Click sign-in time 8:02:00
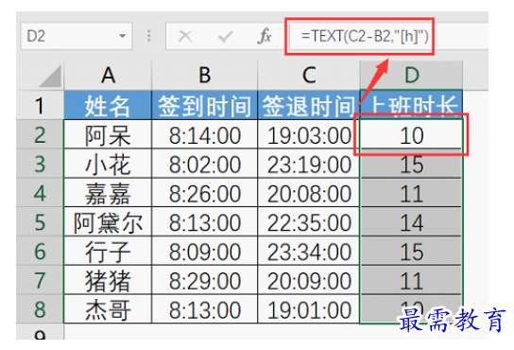This screenshot has height=350, width=514. (x=205, y=164)
